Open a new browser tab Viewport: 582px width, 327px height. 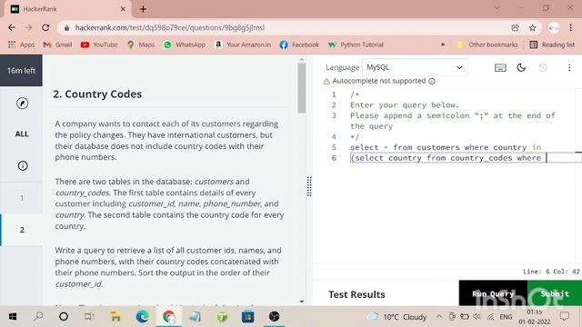(x=144, y=9)
